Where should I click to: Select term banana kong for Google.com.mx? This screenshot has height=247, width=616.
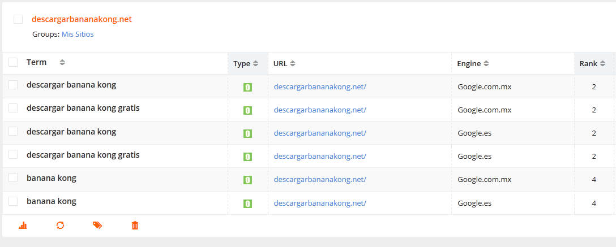[52, 178]
